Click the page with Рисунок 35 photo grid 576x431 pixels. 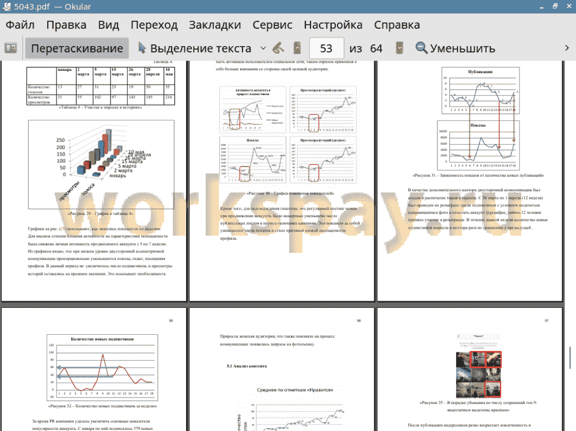(x=470, y=369)
